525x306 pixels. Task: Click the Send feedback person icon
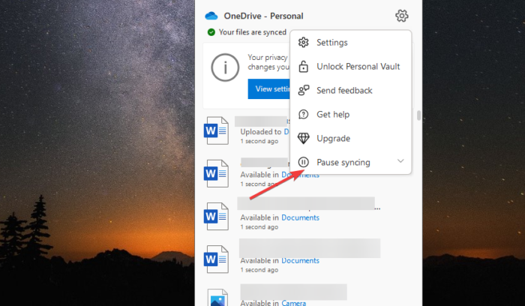tap(304, 91)
